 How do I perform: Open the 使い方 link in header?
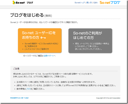(89, 3)
